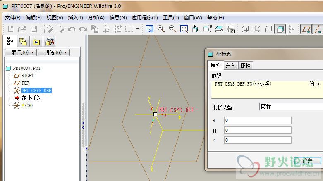Screen dimensions: 323x181
Task: Click the layers icon in the toolbar
Action: click(219, 29)
